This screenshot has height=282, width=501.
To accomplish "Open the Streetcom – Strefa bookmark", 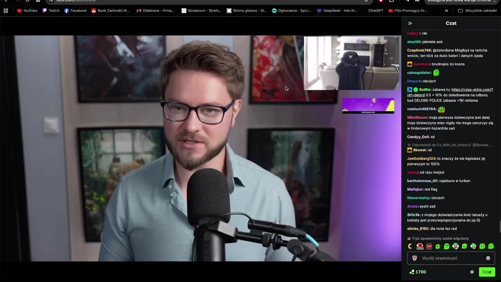I will click(201, 11).
